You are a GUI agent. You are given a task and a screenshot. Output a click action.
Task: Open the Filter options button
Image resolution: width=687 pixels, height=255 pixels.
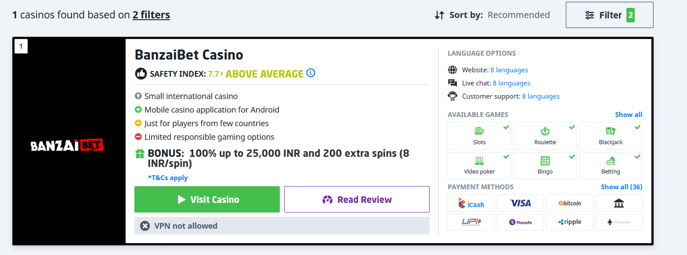(x=609, y=15)
